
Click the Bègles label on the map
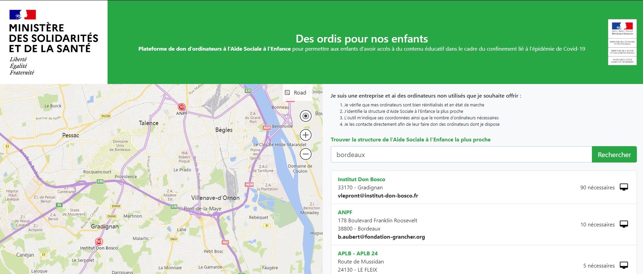[x=224, y=130]
